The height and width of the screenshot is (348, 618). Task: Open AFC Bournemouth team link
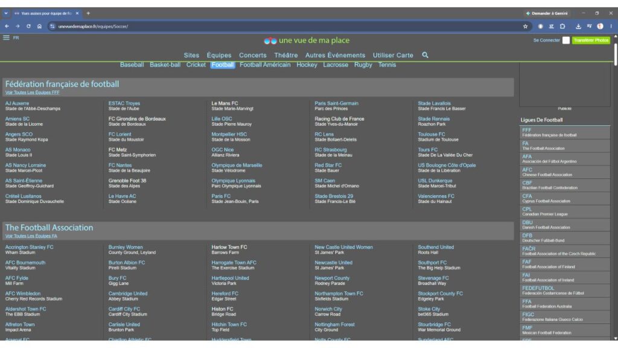25,263
